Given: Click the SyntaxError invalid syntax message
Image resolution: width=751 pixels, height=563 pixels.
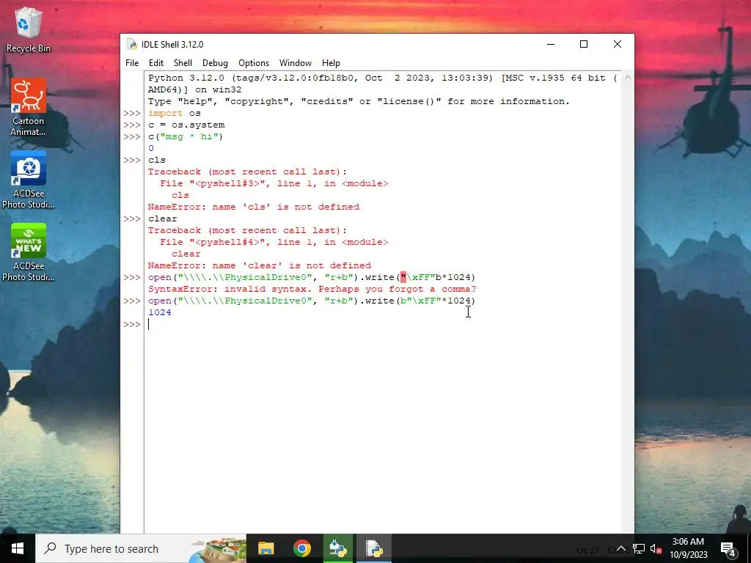Looking at the screenshot, I should 312,289.
